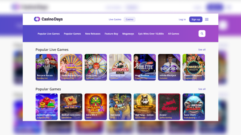Select Megaways in category bar
241x135 pixels.
click(128, 34)
